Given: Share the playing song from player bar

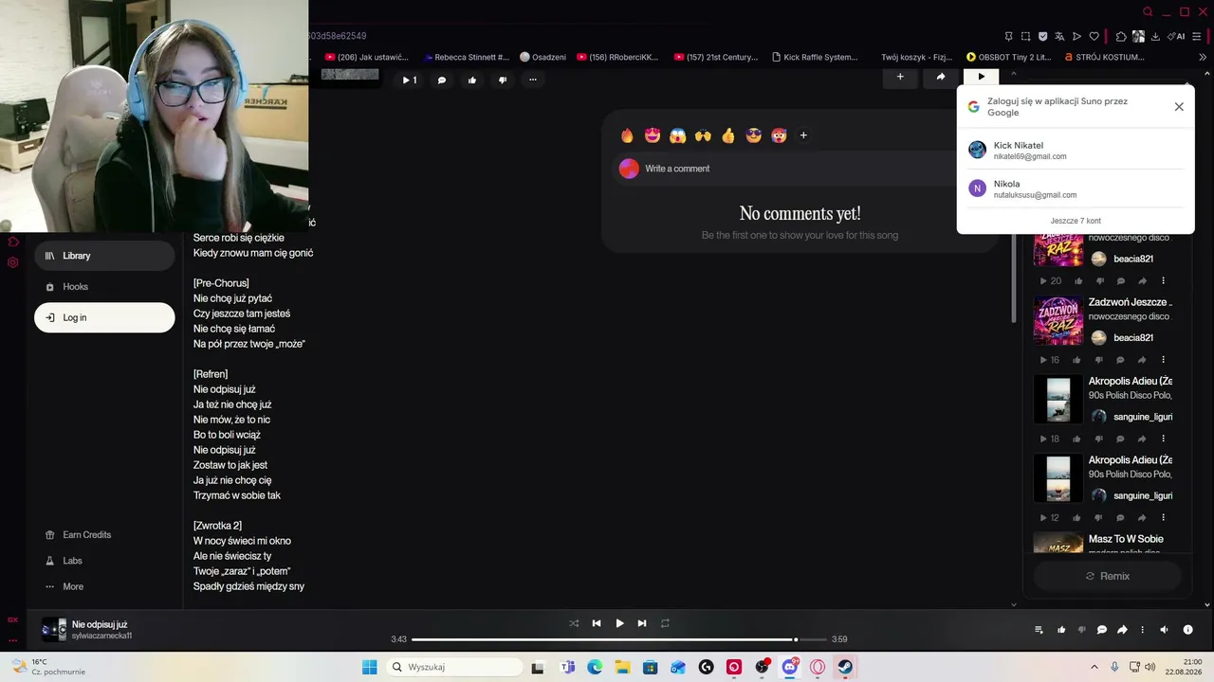Looking at the screenshot, I should coord(1122,630).
